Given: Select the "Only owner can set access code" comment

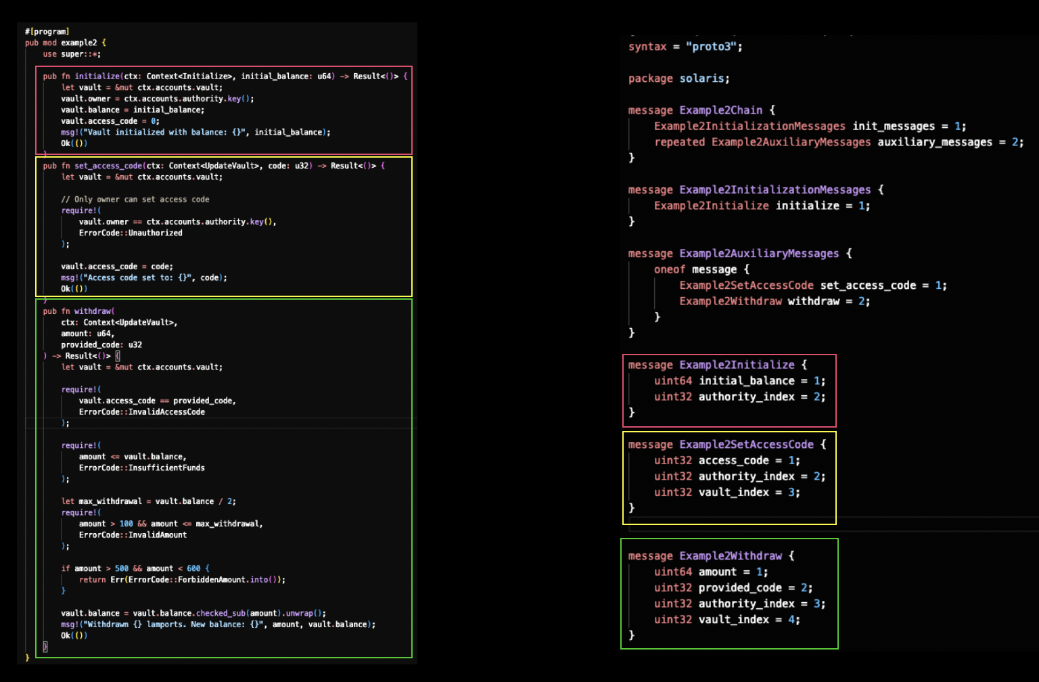Looking at the screenshot, I should click(x=135, y=200).
